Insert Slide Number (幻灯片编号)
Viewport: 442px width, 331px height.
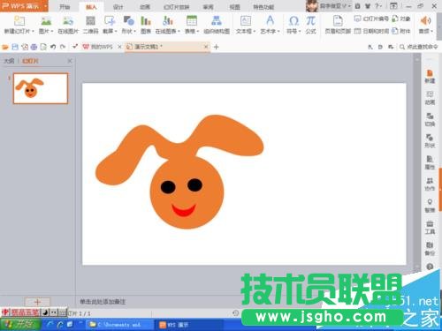pyautogui.click(x=371, y=19)
